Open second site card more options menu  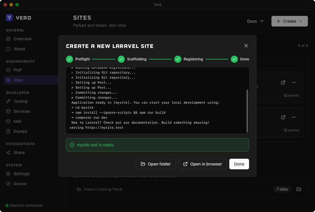(294, 117)
